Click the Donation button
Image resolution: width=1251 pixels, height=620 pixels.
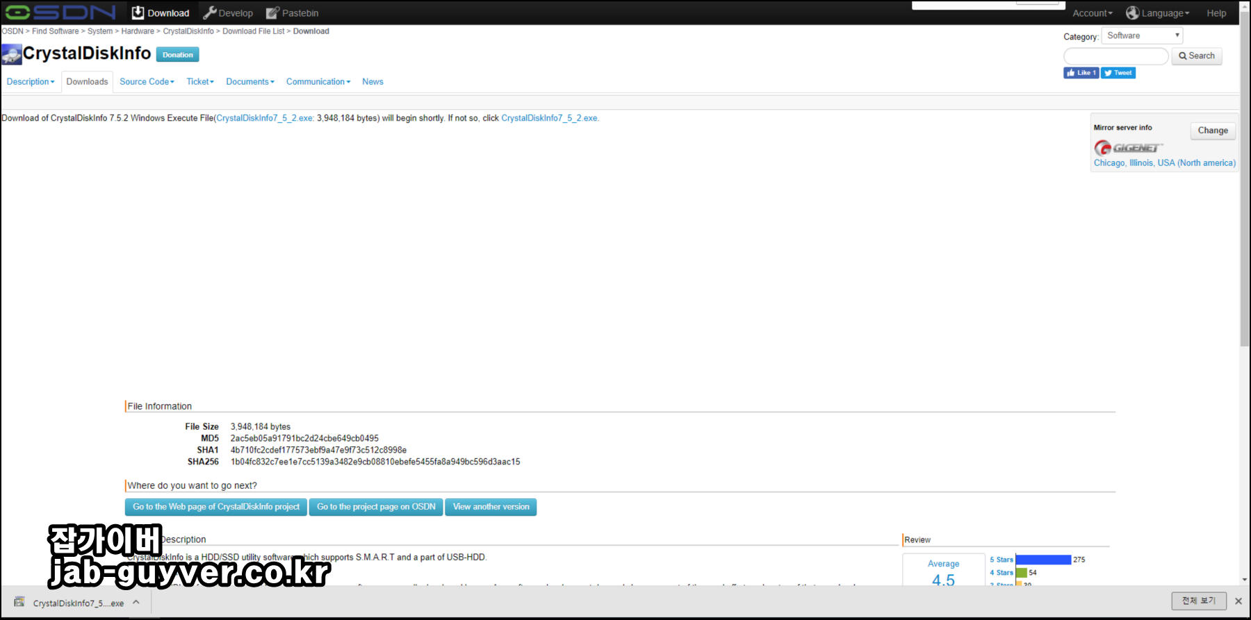(177, 55)
